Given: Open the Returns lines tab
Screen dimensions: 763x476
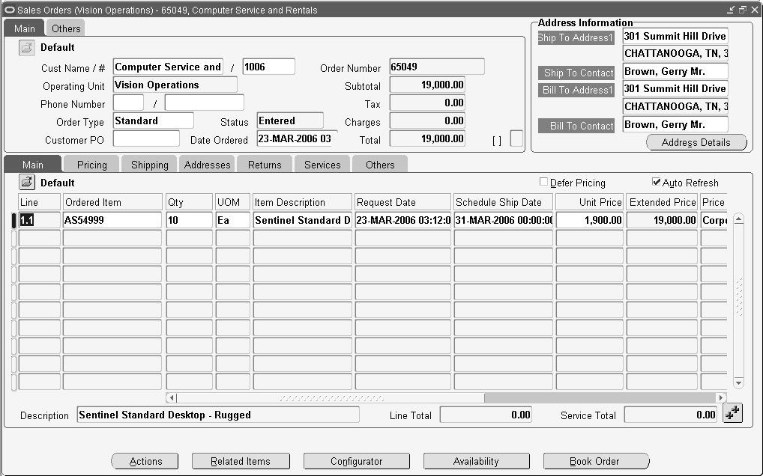Looking at the screenshot, I should [265, 164].
